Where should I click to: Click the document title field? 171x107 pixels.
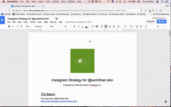pyautogui.click(x=28, y=19)
